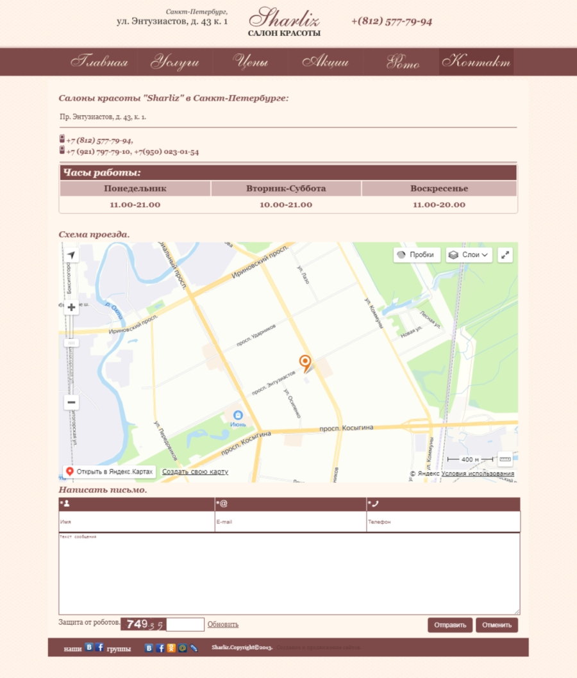Open the Цены price page
This screenshot has width=577, height=678.
point(251,62)
